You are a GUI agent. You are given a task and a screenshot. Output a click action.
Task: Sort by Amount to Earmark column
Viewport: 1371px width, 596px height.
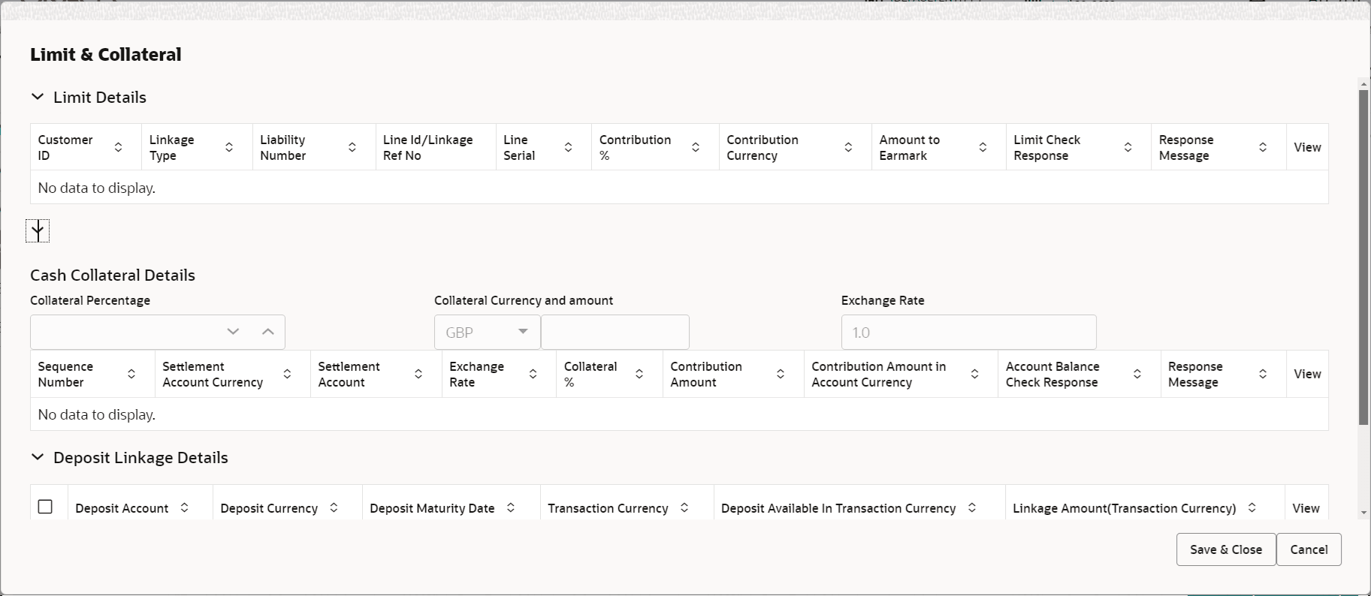pyautogui.click(x=983, y=147)
